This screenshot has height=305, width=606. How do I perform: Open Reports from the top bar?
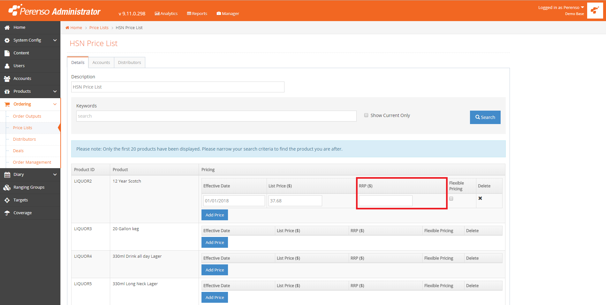[197, 13]
